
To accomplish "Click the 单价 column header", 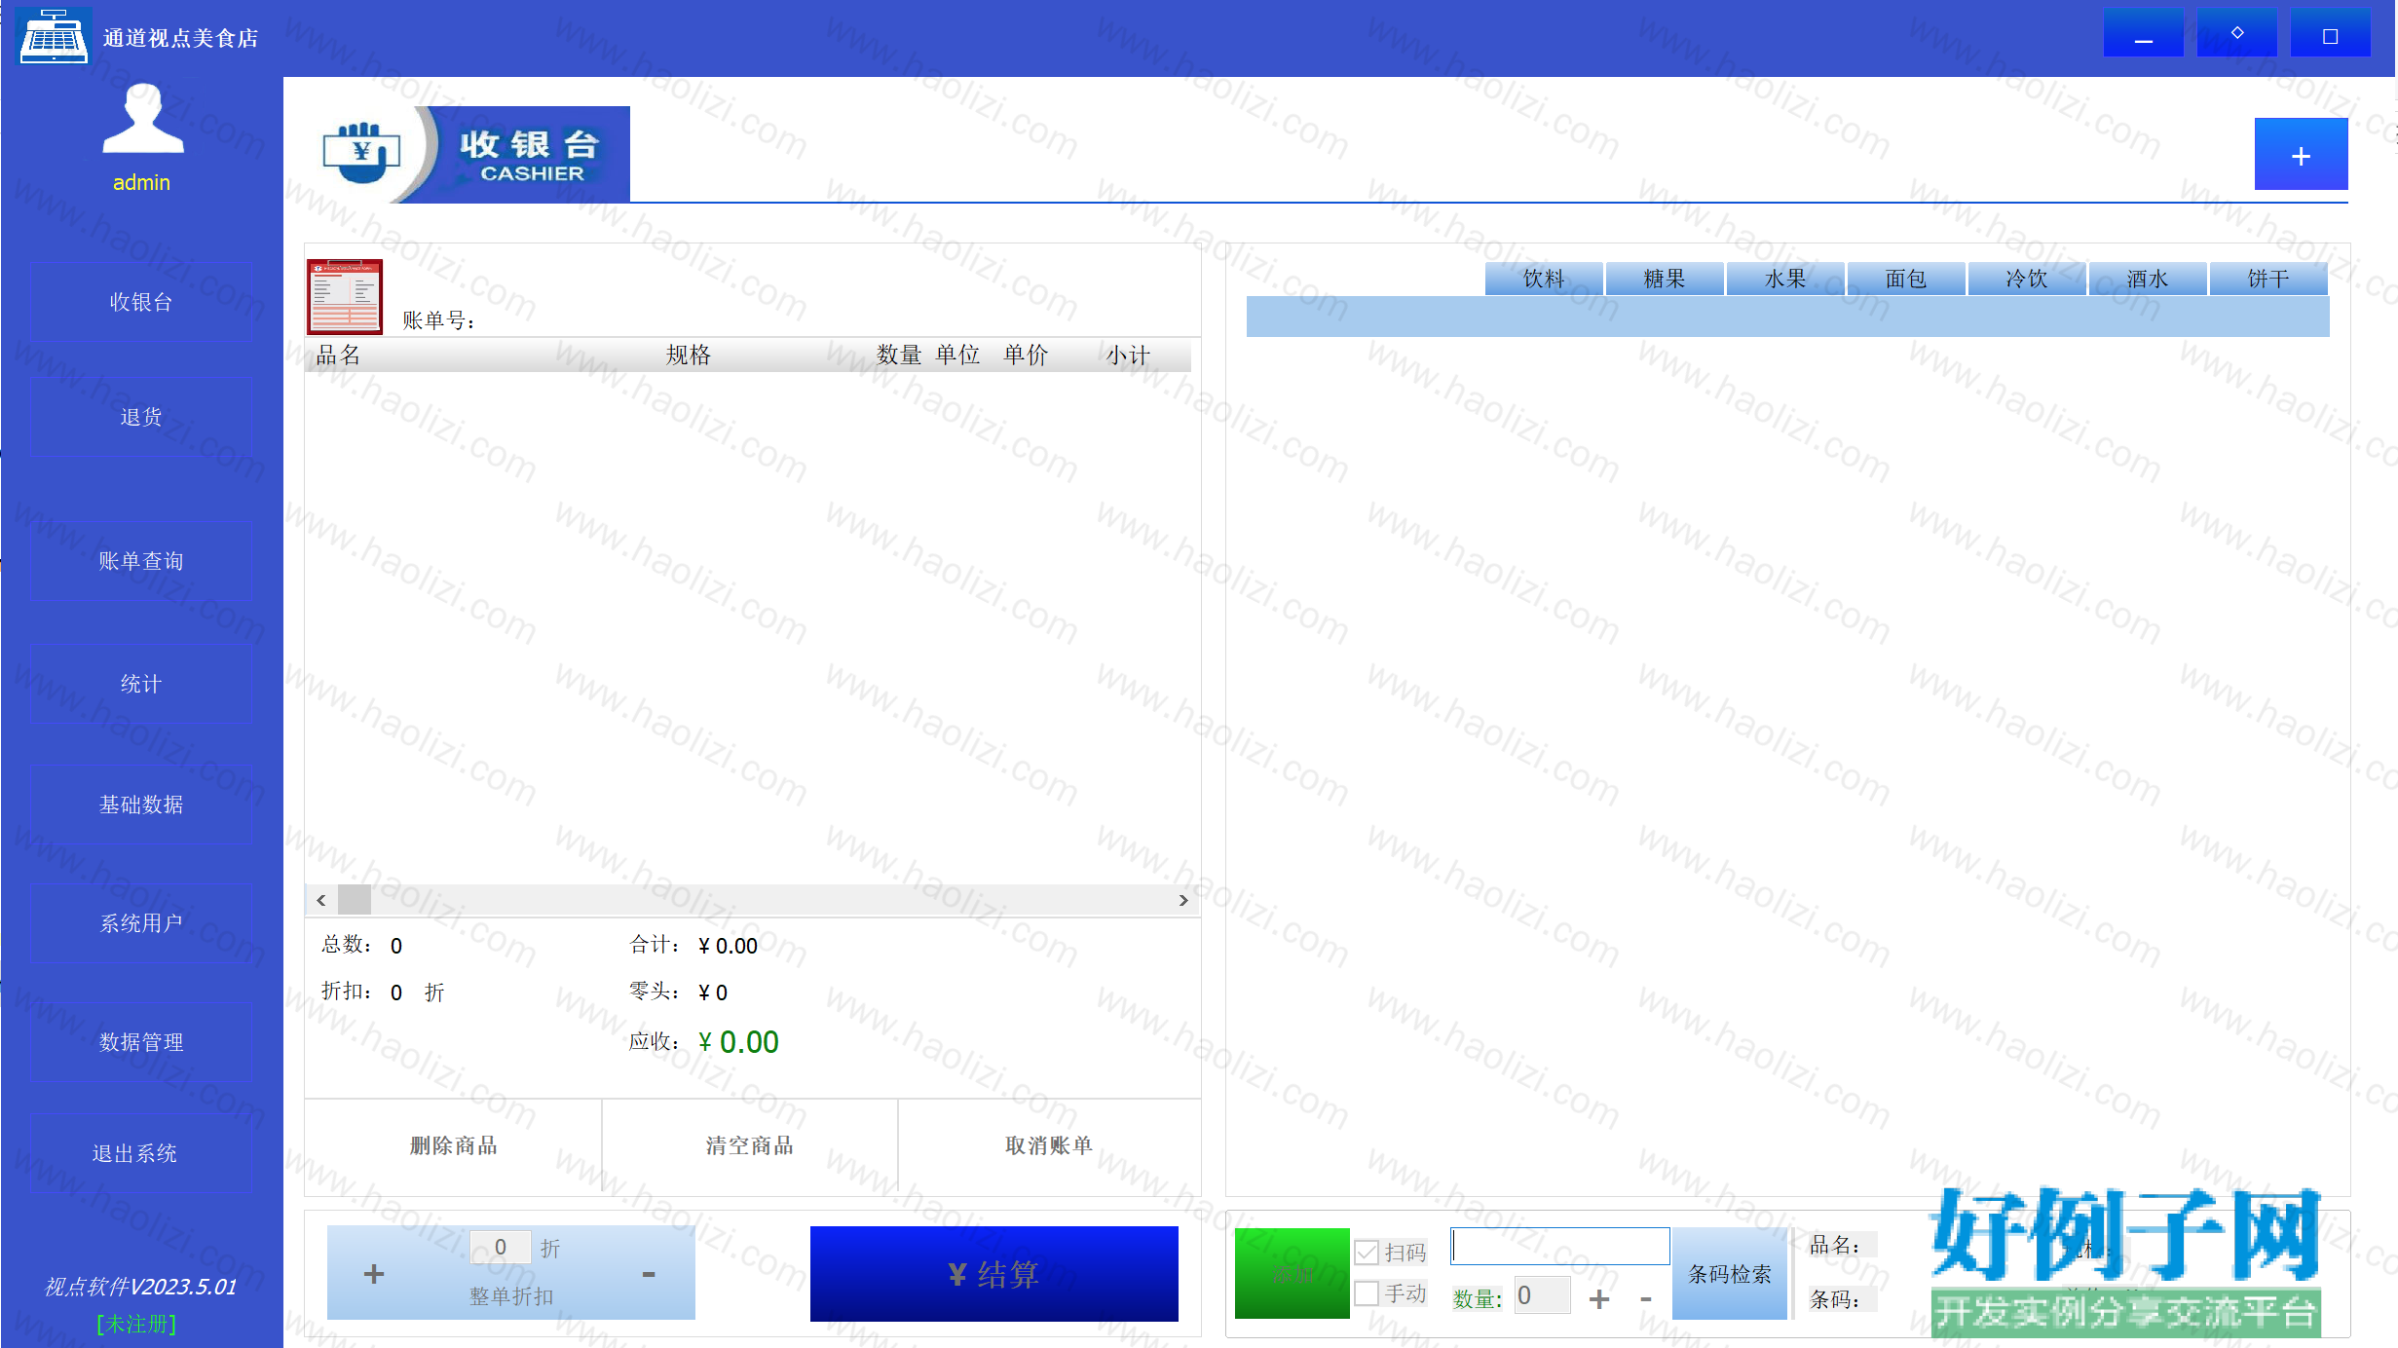I will [1027, 355].
